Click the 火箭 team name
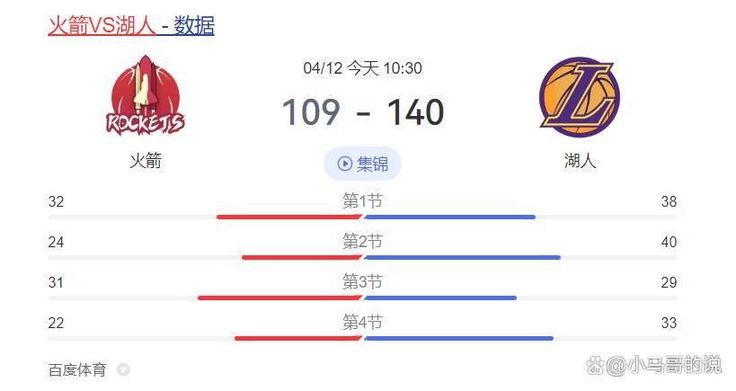Viewport: 736px width, 391px height. click(146, 161)
